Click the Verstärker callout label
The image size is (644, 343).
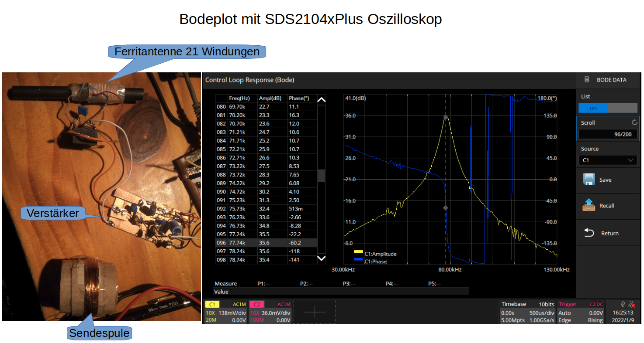click(53, 213)
